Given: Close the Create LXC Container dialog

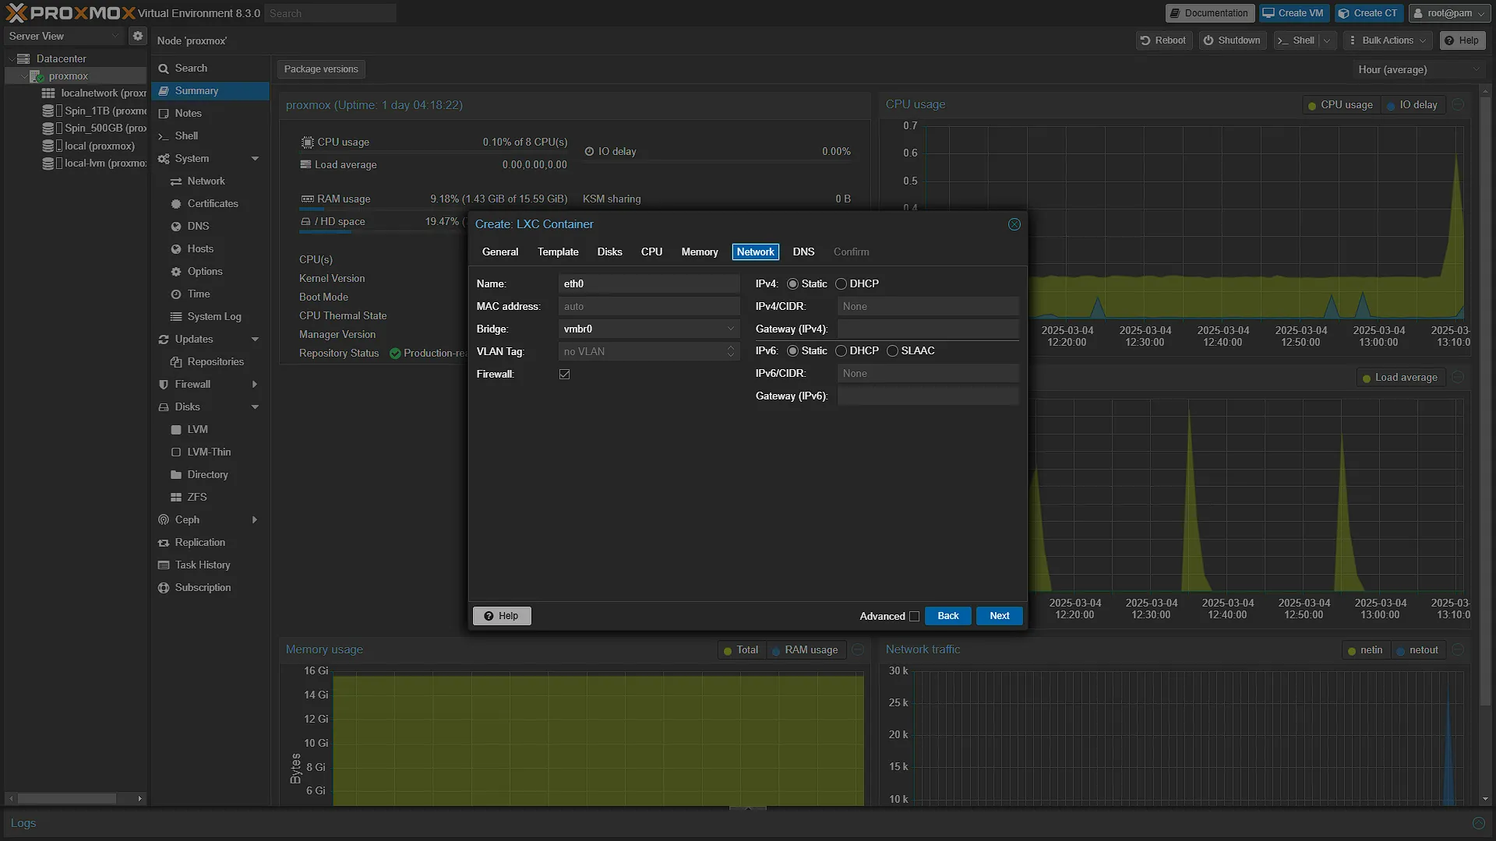Looking at the screenshot, I should 1014,224.
